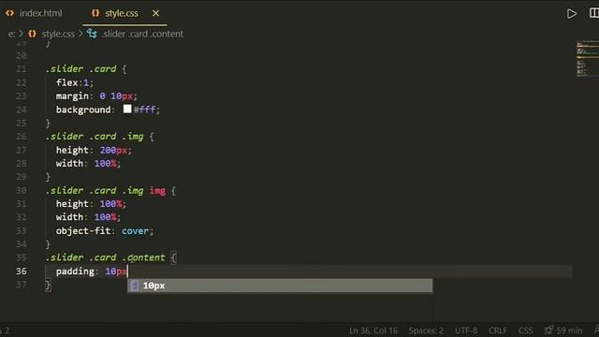Click the selector symbol icon in breadcrumb
This screenshot has width=599, height=337.
[x=92, y=34]
